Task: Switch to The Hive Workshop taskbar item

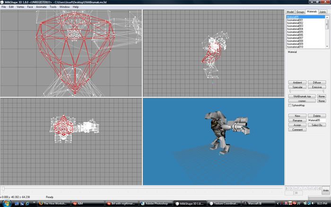Action: [53, 203]
